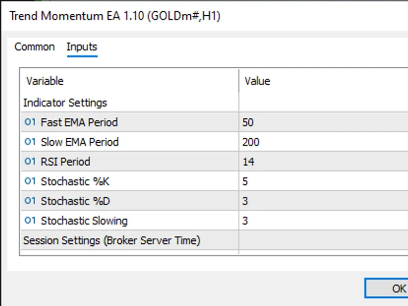Screen dimensions: 408x306
Task: Click the OK button
Action: click(x=388, y=288)
